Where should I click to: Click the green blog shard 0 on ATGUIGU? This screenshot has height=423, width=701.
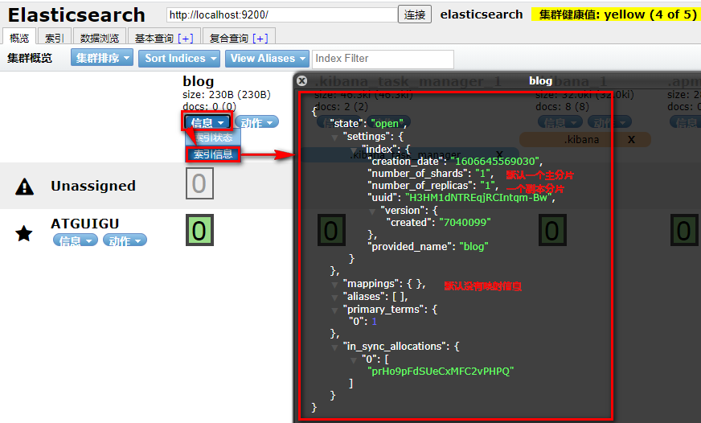199,230
